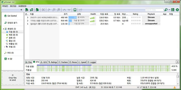
Task: Sort by 크기 column header
Action: tap(64, 14)
